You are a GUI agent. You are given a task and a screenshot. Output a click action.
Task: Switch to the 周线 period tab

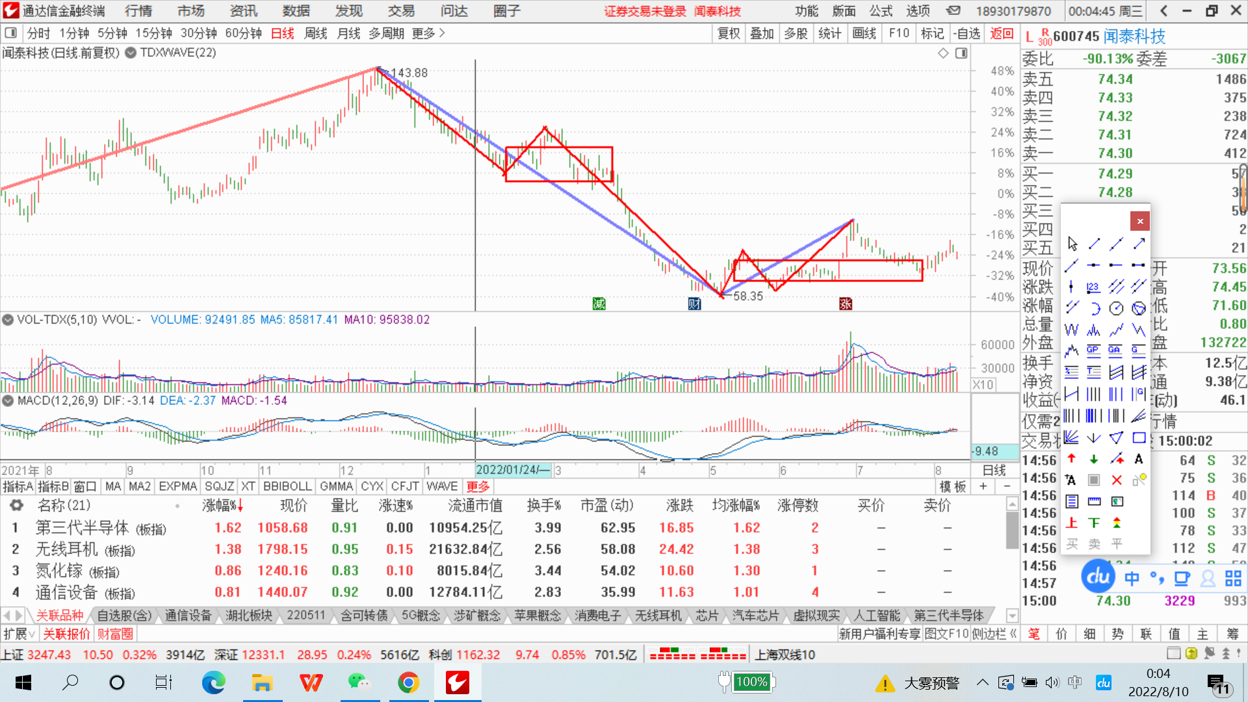click(x=315, y=33)
